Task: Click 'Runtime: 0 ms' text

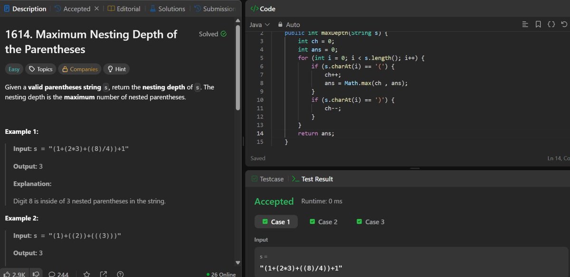Action: [322, 201]
